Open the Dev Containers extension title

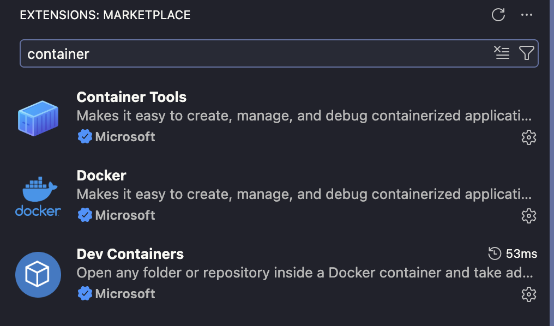coord(130,254)
